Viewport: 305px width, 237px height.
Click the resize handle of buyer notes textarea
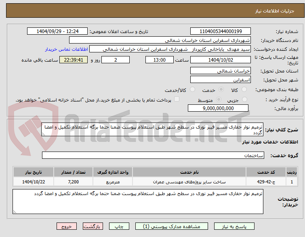point(15,212)
